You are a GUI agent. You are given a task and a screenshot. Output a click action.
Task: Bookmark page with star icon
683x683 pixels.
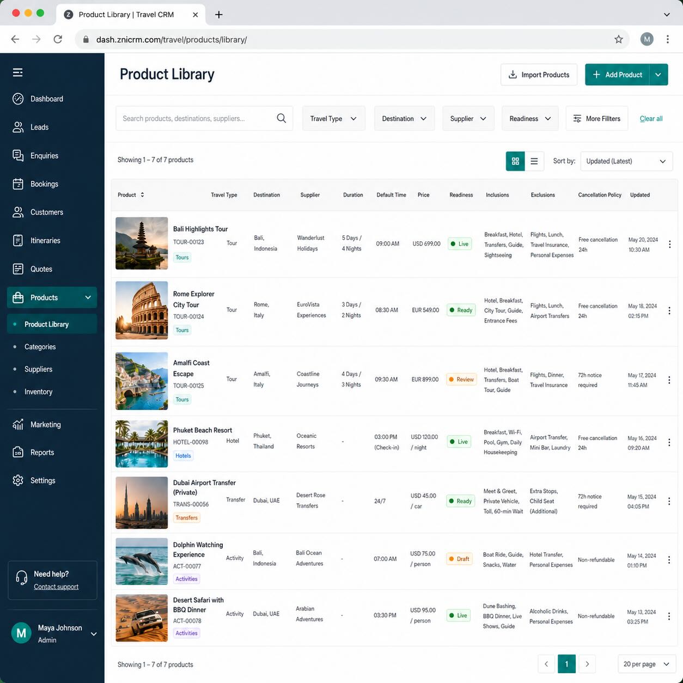click(x=618, y=39)
